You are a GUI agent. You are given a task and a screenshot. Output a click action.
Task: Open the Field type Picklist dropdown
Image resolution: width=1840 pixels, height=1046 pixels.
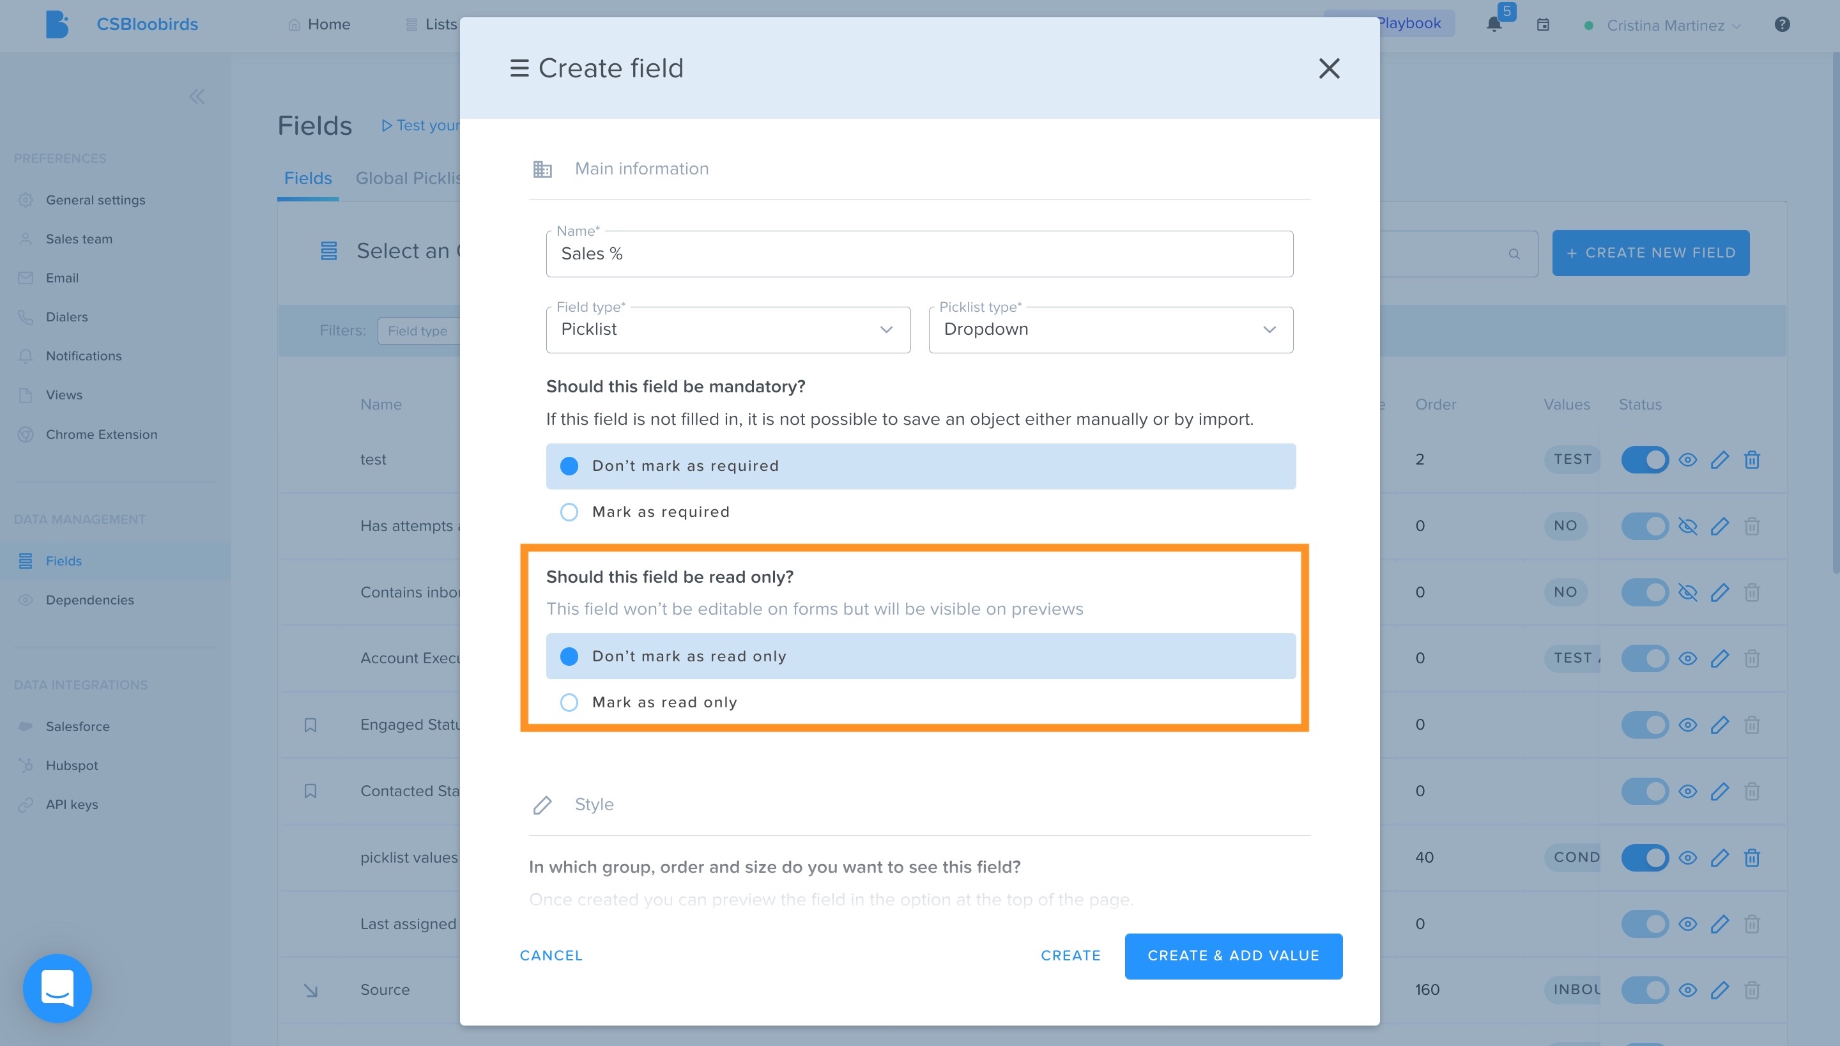point(728,330)
